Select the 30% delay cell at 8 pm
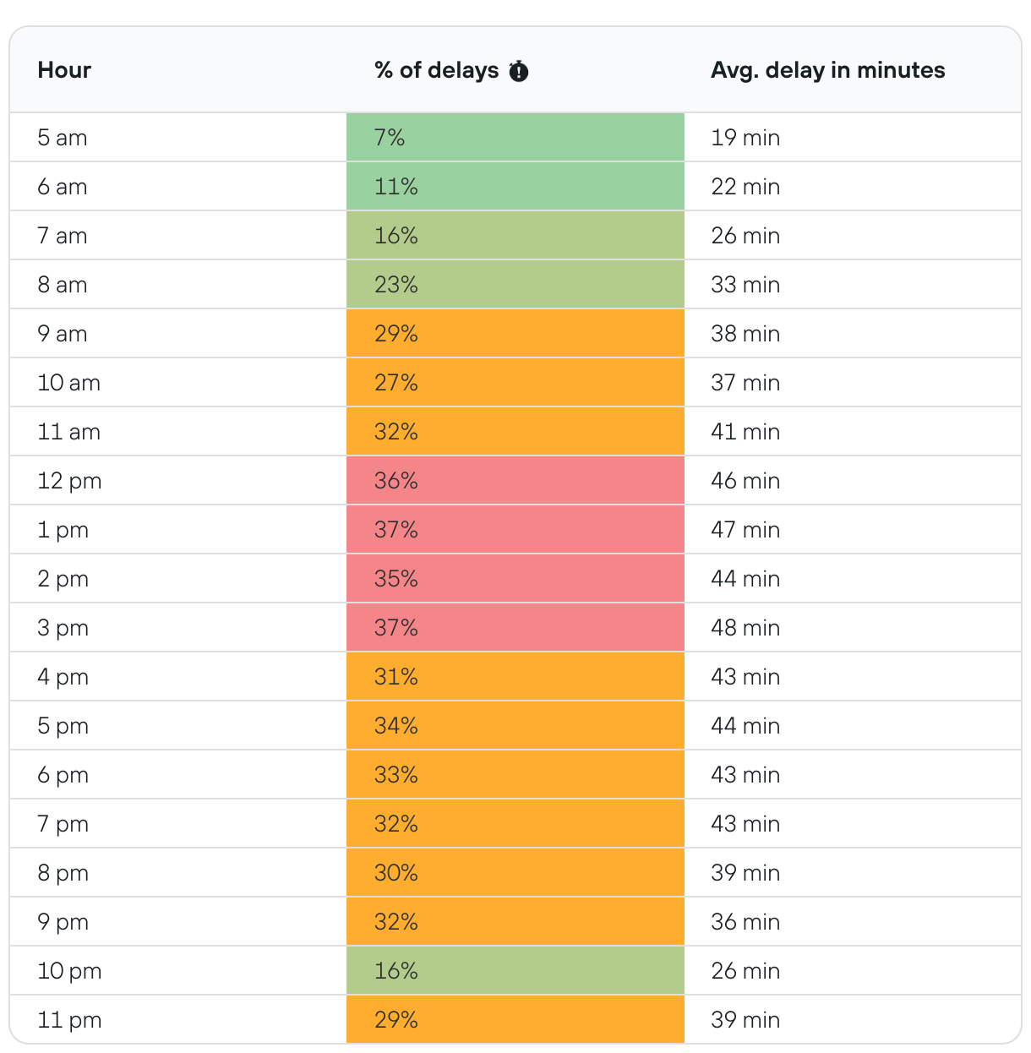This screenshot has width=1031, height=1053. click(x=515, y=873)
